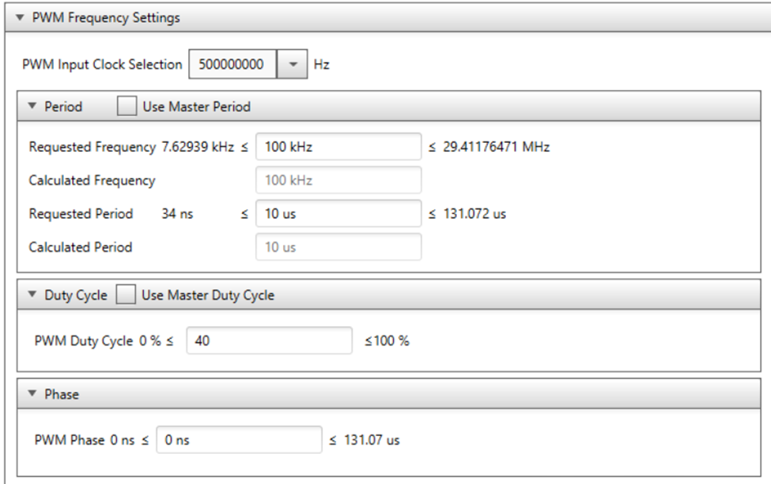Tick the Use Master Duty Cycle checkbox
This screenshot has height=484, width=771.
125,296
